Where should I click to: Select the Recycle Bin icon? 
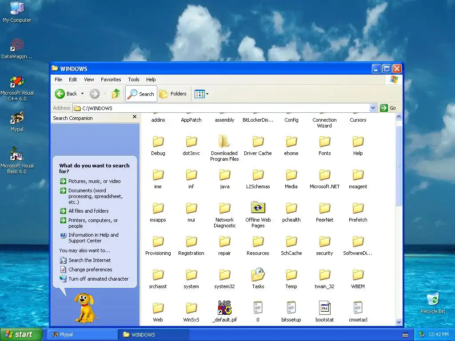[x=433, y=303]
